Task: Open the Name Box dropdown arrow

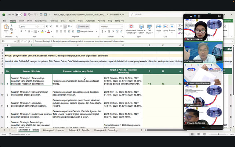Action: pos(15,41)
